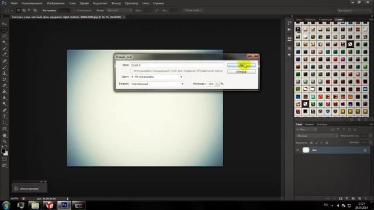Click Create new layer icon in Layers panel
Viewport: 374px width, 210px height.
359,198
